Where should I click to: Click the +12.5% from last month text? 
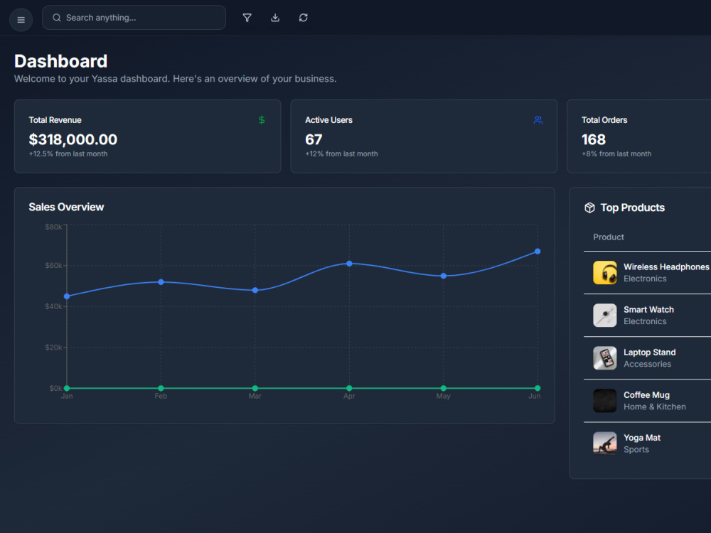pyautogui.click(x=68, y=154)
